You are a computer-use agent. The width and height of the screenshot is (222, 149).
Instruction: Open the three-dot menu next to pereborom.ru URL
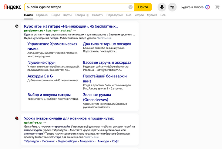pos(74,31)
